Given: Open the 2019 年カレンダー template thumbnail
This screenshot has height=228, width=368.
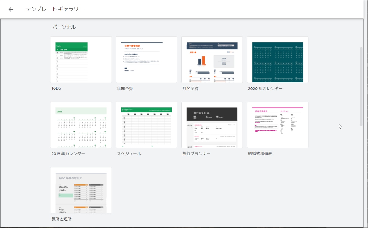Looking at the screenshot, I should coord(81,125).
